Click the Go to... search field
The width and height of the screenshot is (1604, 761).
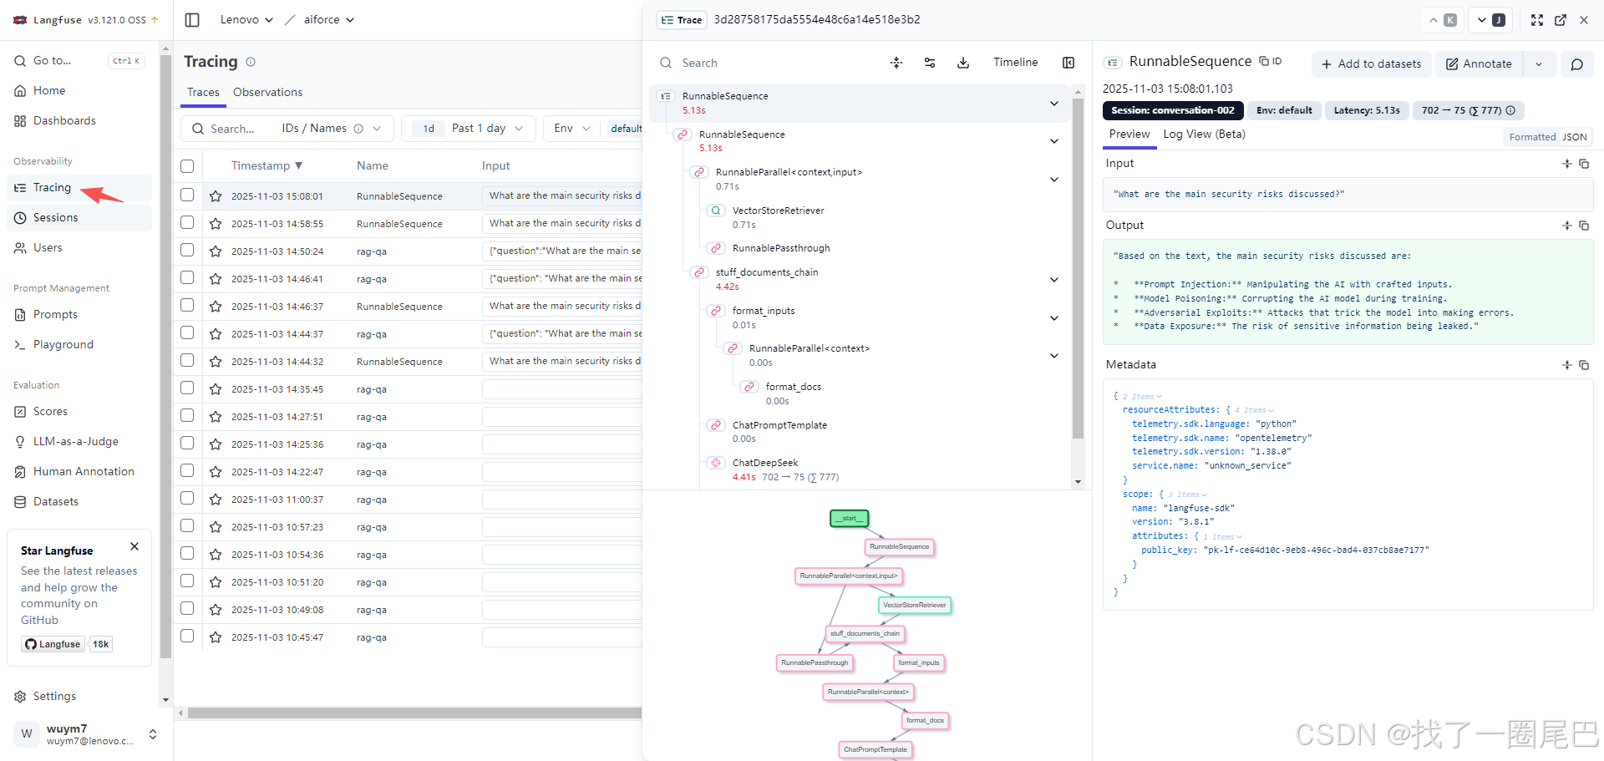click(79, 60)
